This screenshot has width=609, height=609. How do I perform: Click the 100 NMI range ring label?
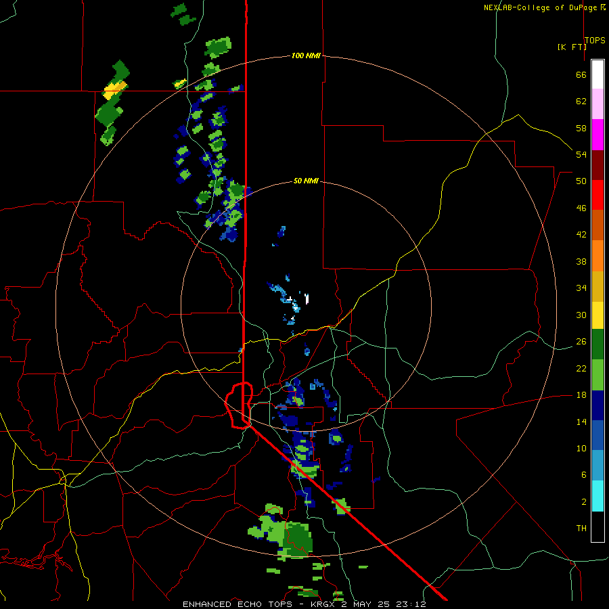306,55
